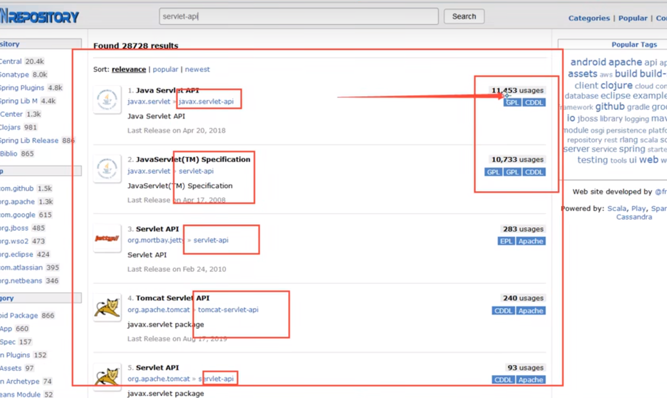Open the clojure popular tag
Screen dimensions: 667x398
click(x=616, y=85)
